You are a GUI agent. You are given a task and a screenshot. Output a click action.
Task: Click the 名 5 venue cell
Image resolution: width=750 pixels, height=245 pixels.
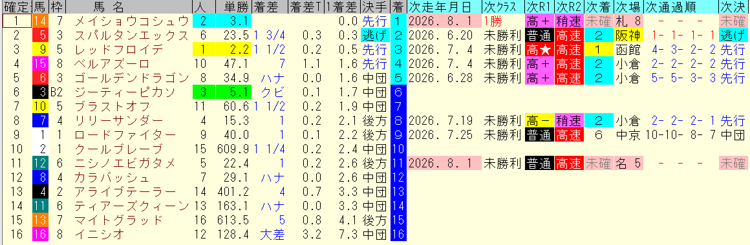pyautogui.click(x=628, y=164)
